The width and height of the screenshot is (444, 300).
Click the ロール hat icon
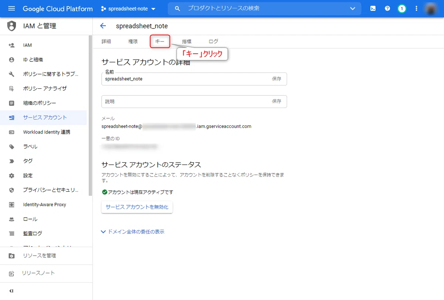pyautogui.click(x=11, y=219)
